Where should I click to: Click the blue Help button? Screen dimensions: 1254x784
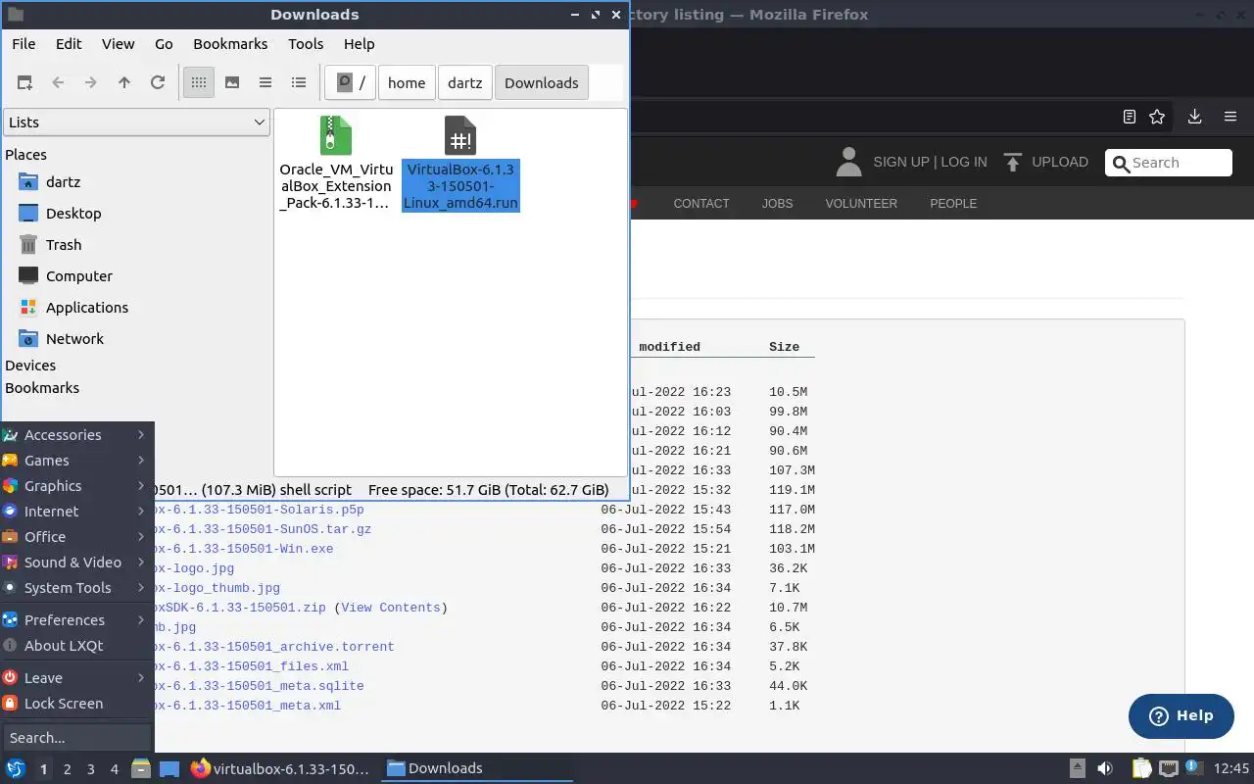point(1182,716)
